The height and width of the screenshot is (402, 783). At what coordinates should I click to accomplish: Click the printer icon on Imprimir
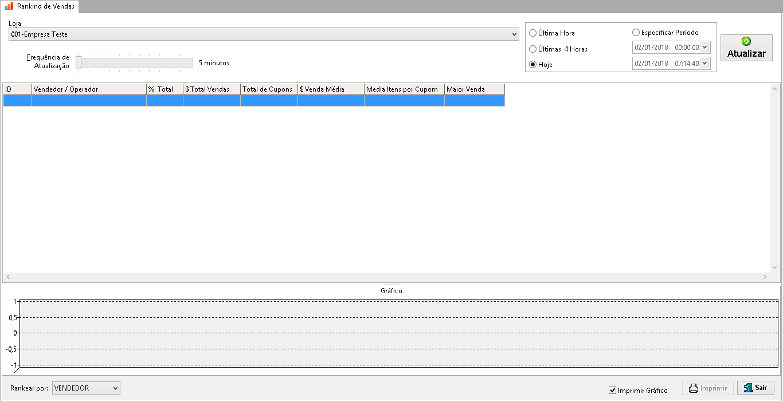(x=694, y=388)
